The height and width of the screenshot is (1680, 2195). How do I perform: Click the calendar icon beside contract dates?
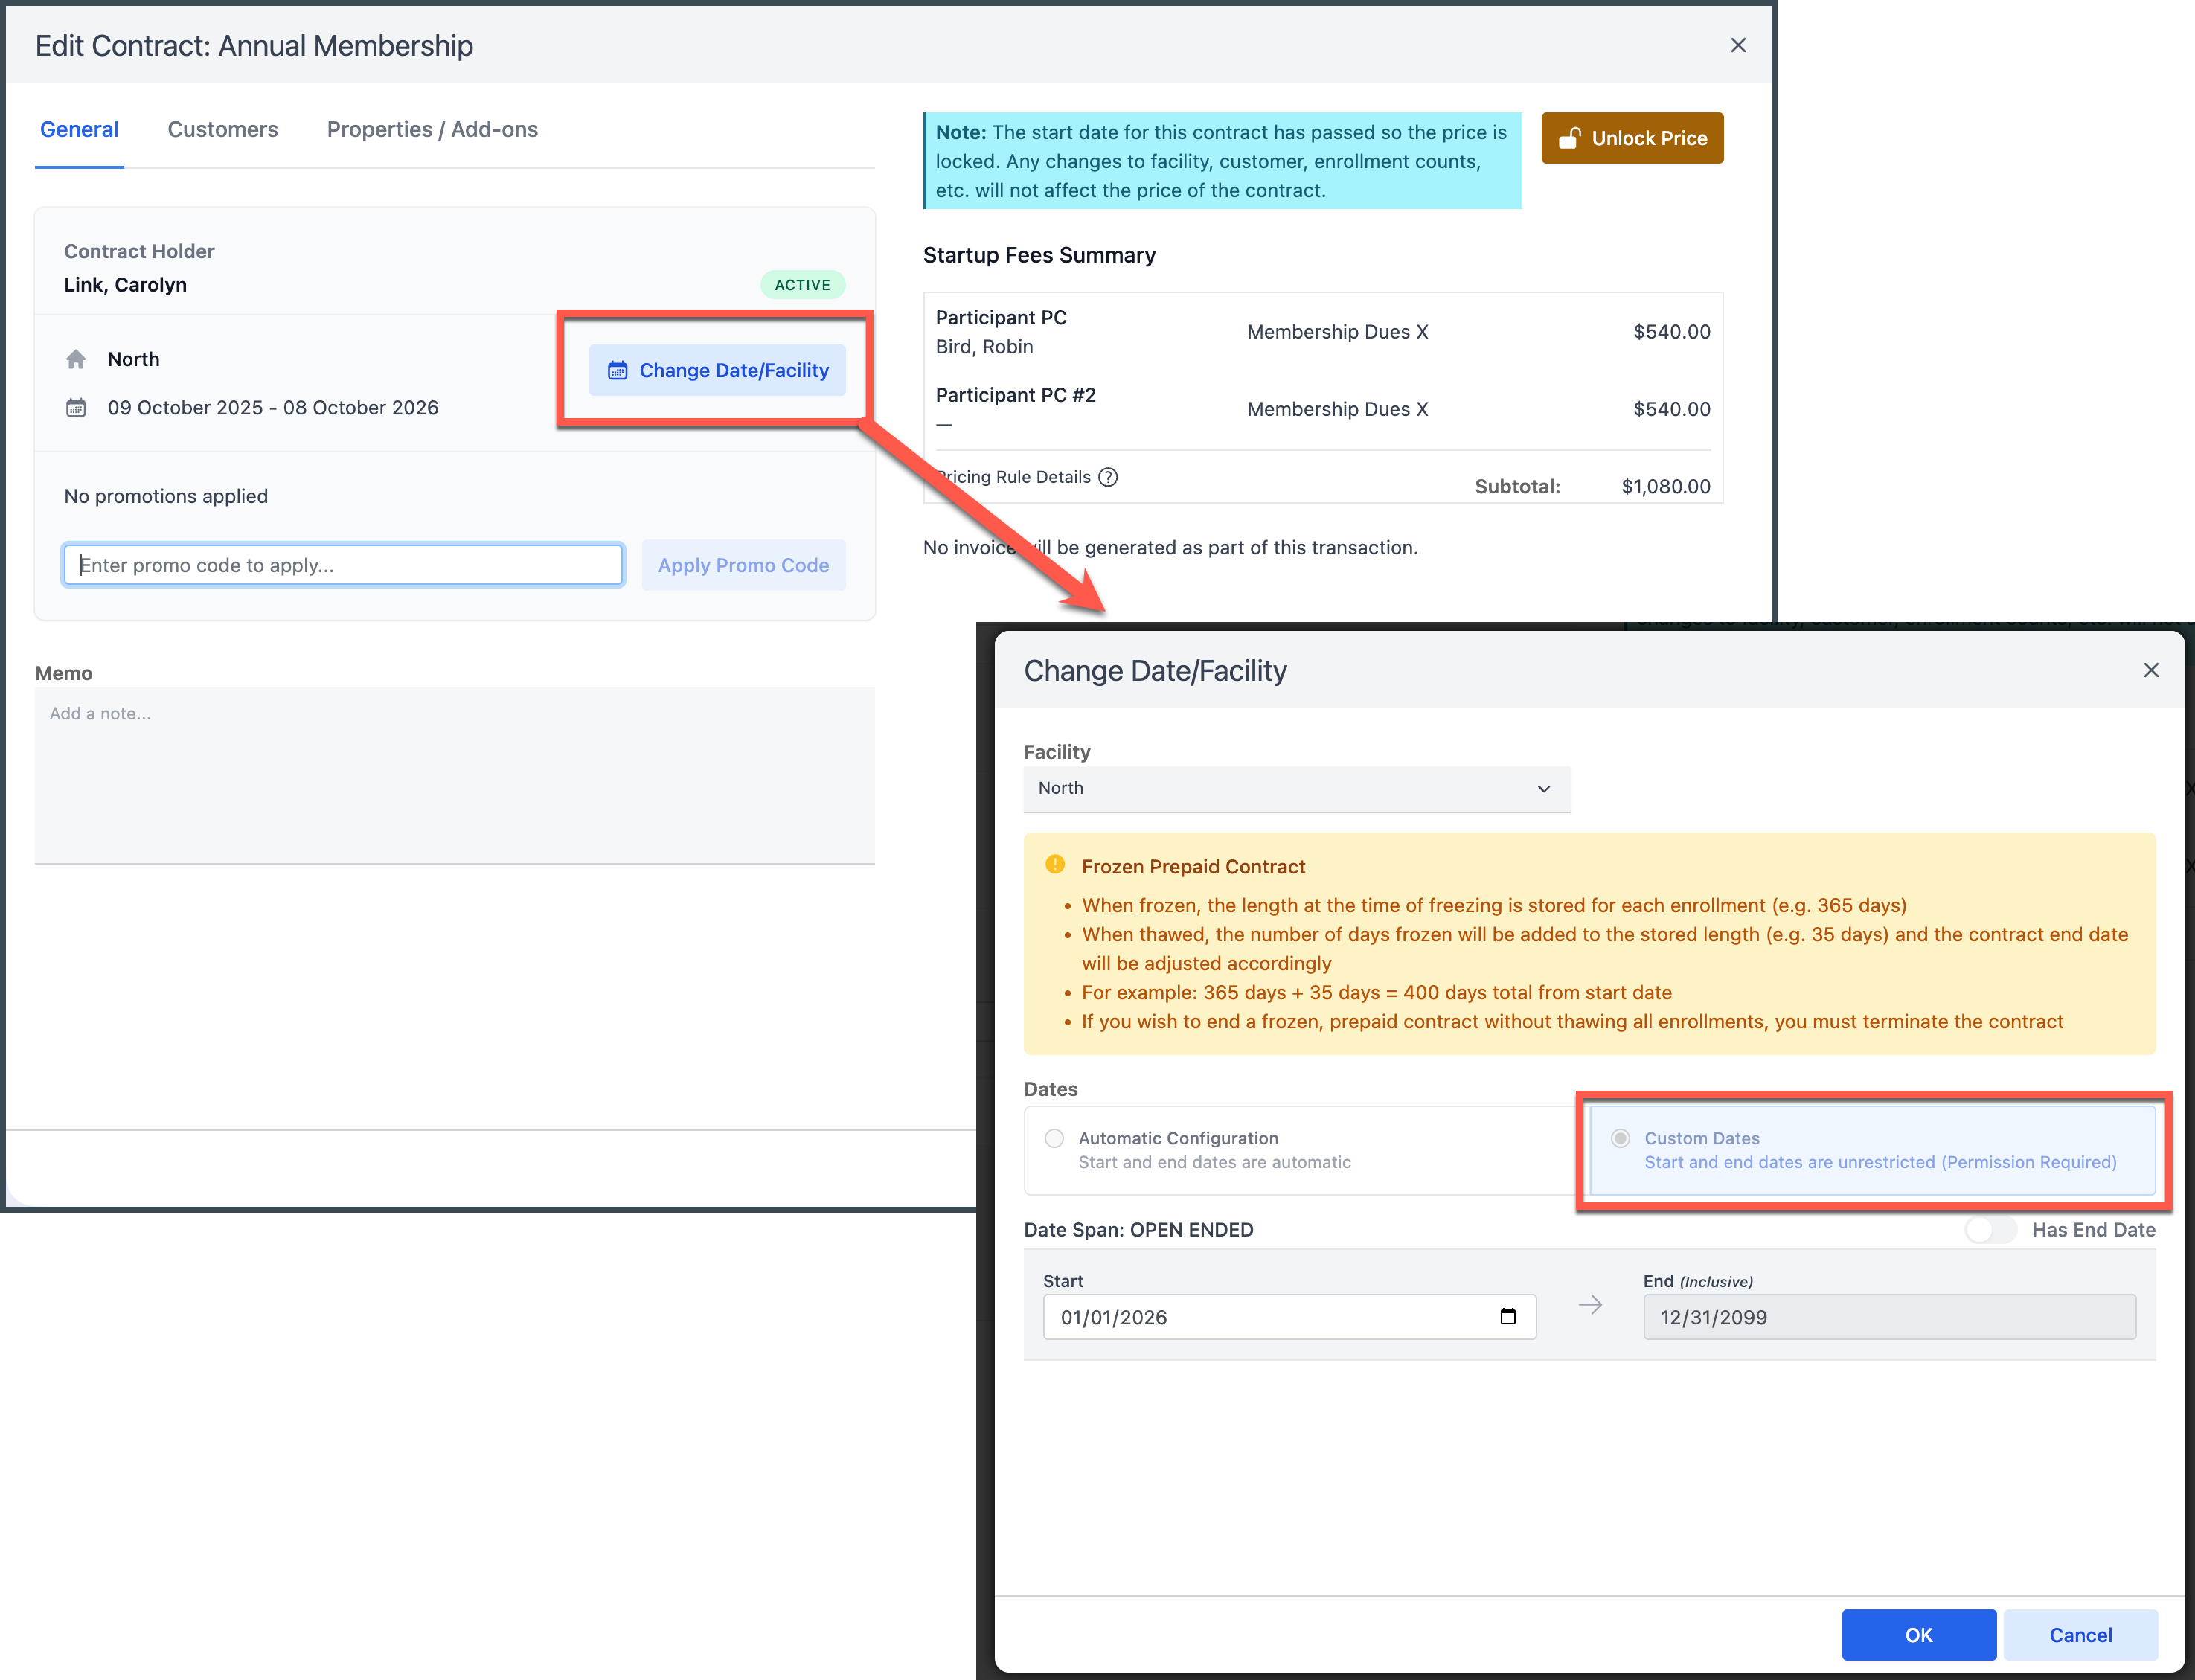(x=76, y=408)
